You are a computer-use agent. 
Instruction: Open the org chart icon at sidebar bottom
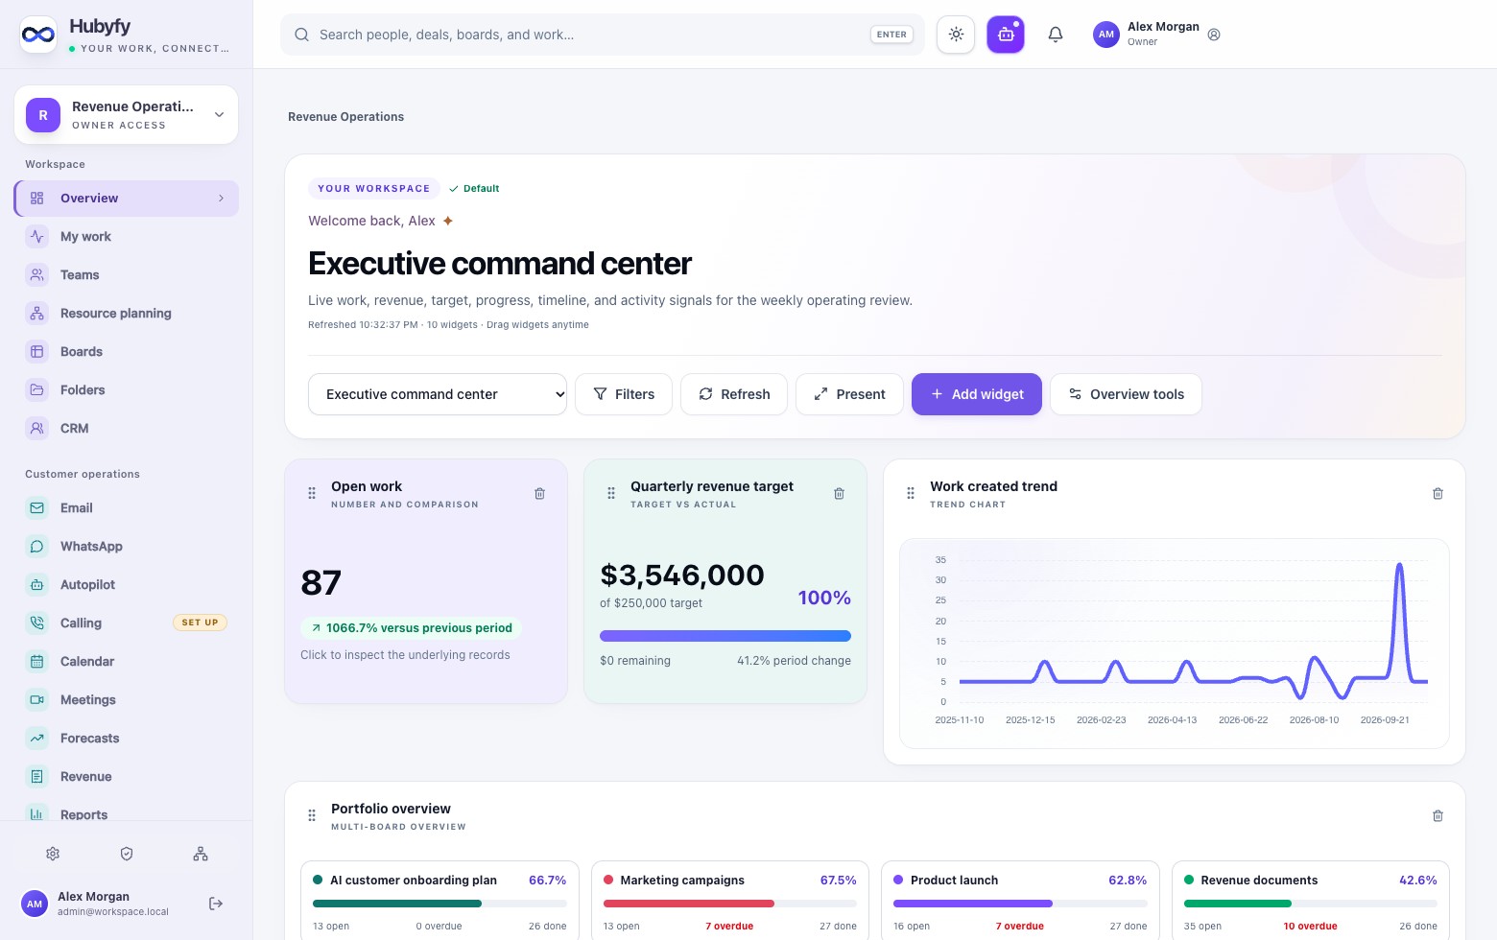(201, 854)
